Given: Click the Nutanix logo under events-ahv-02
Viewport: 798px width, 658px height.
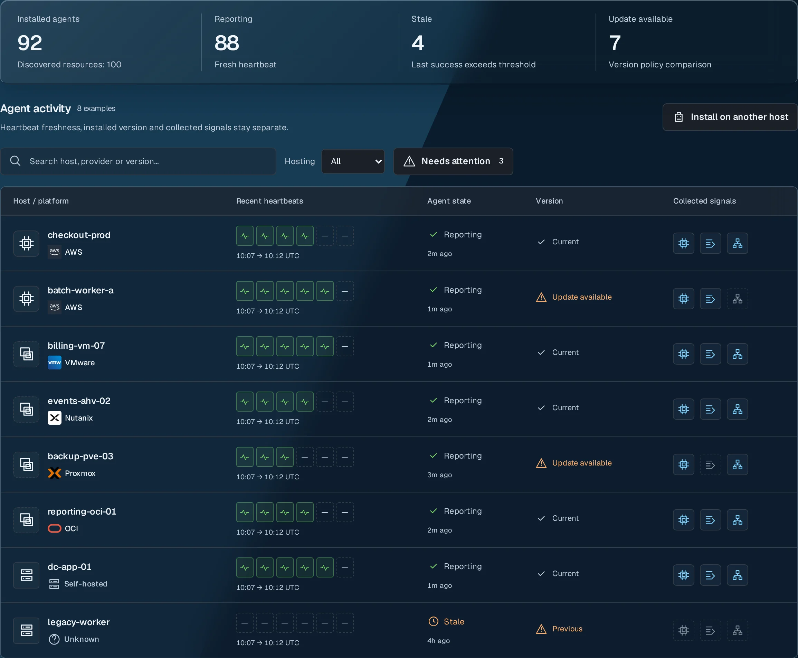Looking at the screenshot, I should [54, 418].
